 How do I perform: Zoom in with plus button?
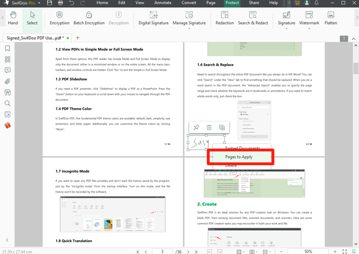(x=335, y=252)
